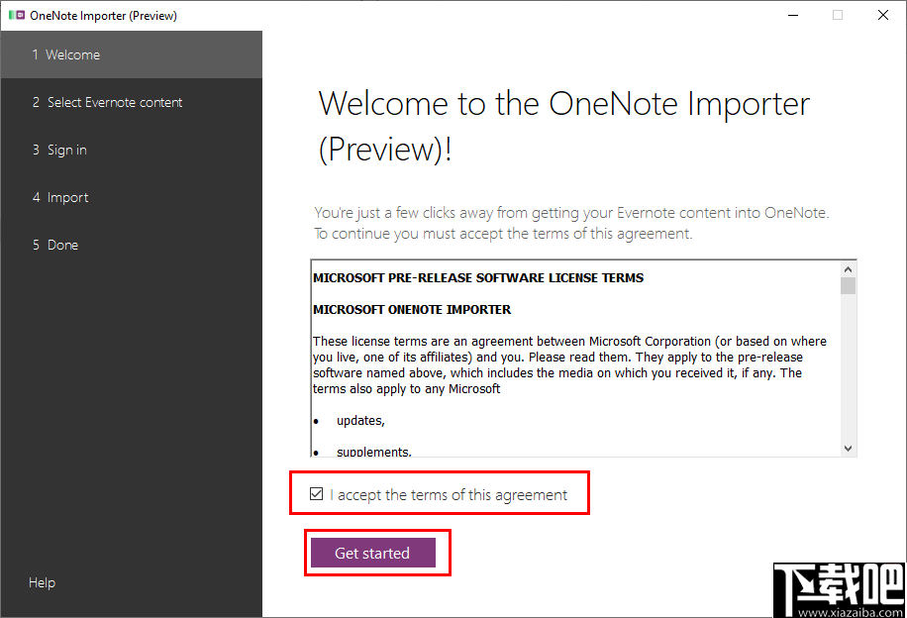Check "I accept the terms of this agreement"
This screenshot has width=907, height=618.
[x=317, y=492]
